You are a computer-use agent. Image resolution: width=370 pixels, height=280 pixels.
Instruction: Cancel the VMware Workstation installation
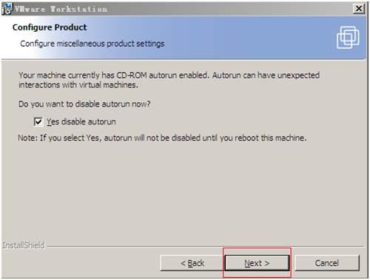(x=327, y=263)
